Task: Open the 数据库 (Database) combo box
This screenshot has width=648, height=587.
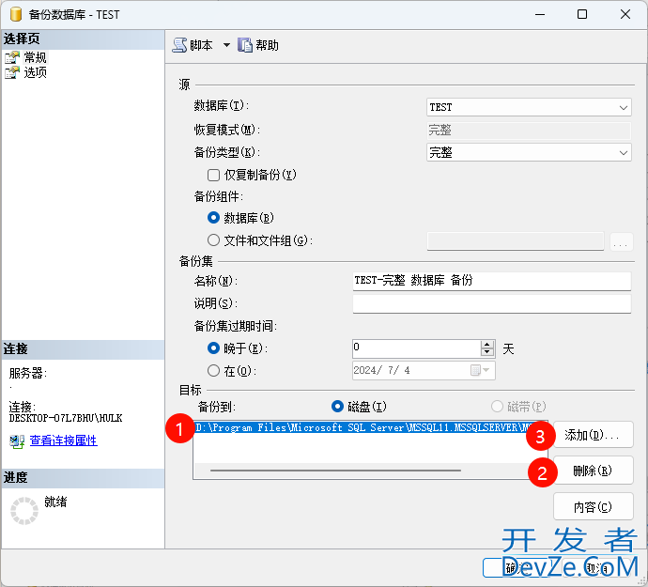Action: pos(529,107)
